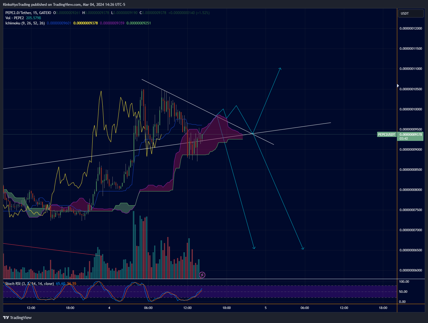This screenshot has width=428, height=323.
Task: Click the date label 4 on time axis
Action: coord(109,308)
